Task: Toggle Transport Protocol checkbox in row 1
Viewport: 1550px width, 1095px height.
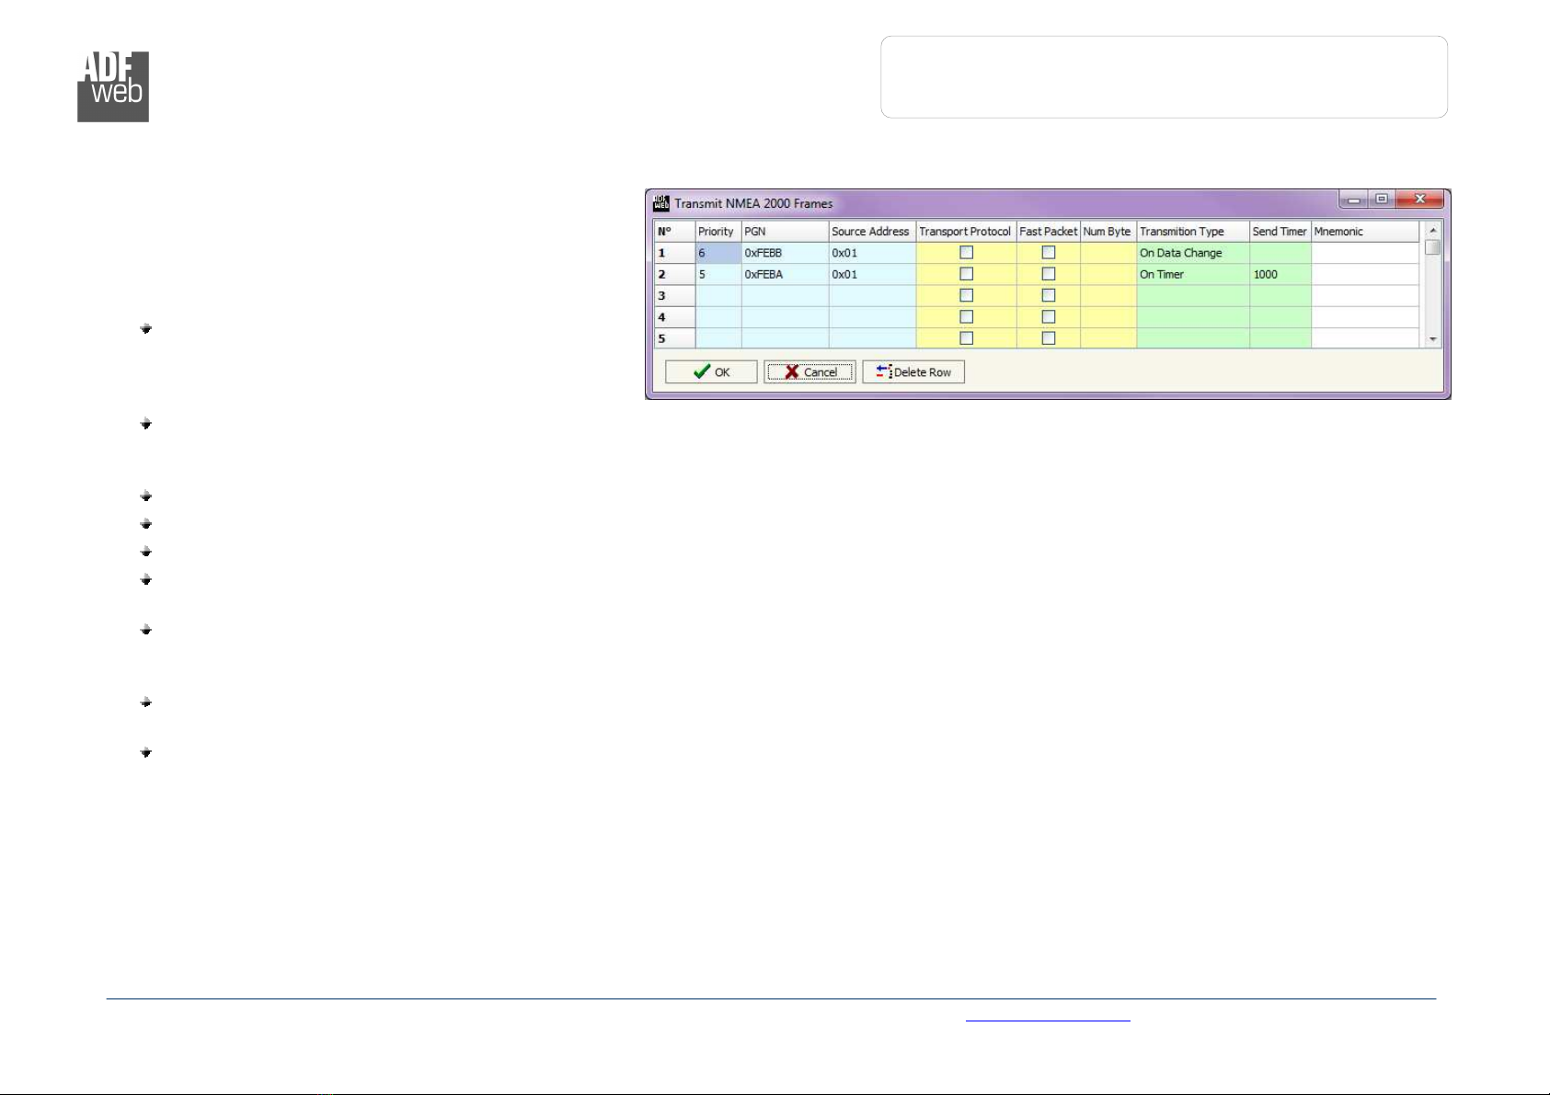Action: pos(966,252)
